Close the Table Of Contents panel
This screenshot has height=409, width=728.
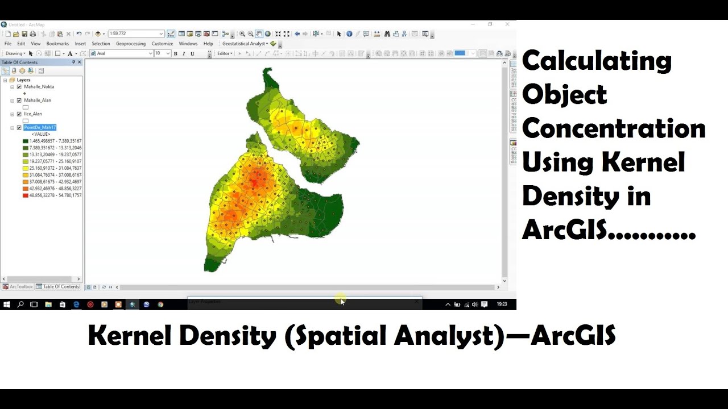(80, 62)
